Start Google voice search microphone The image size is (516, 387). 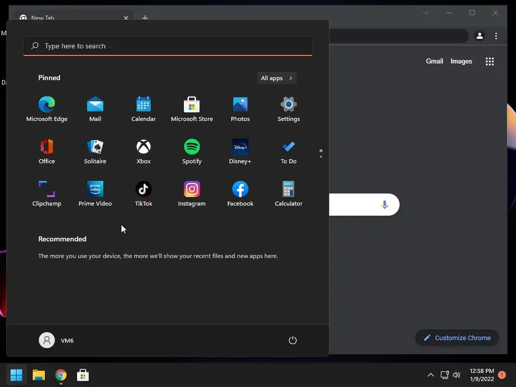(x=384, y=205)
